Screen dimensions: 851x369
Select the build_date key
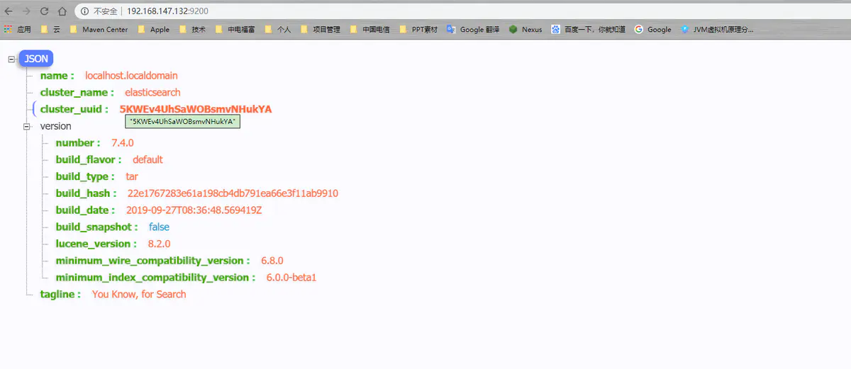pos(86,210)
